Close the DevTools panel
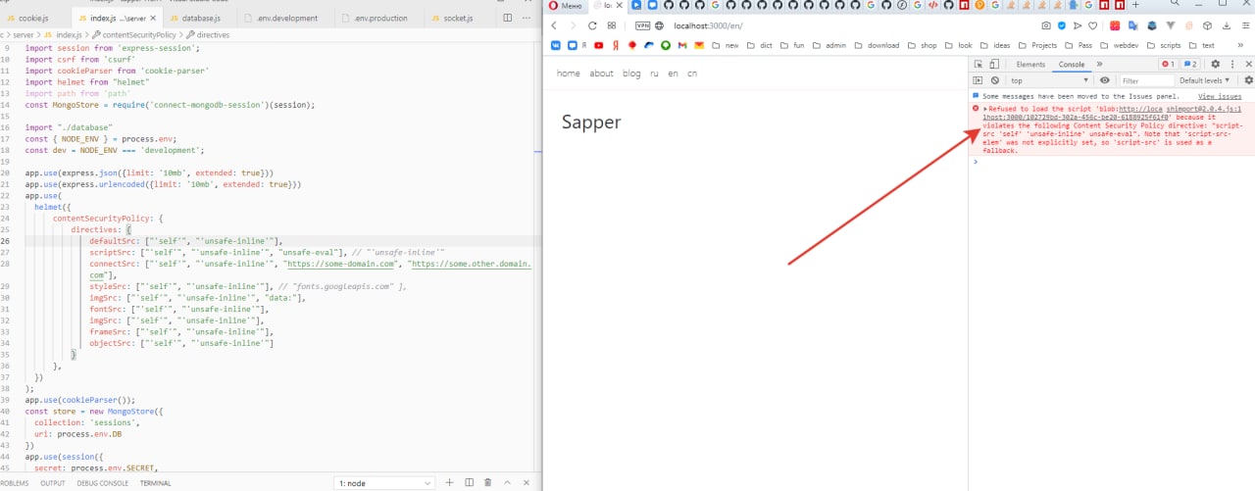1255x491 pixels. [x=1247, y=64]
